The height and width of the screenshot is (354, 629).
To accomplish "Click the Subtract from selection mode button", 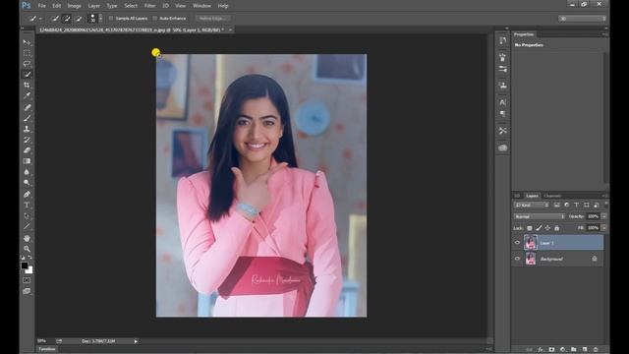I will click(x=79, y=18).
